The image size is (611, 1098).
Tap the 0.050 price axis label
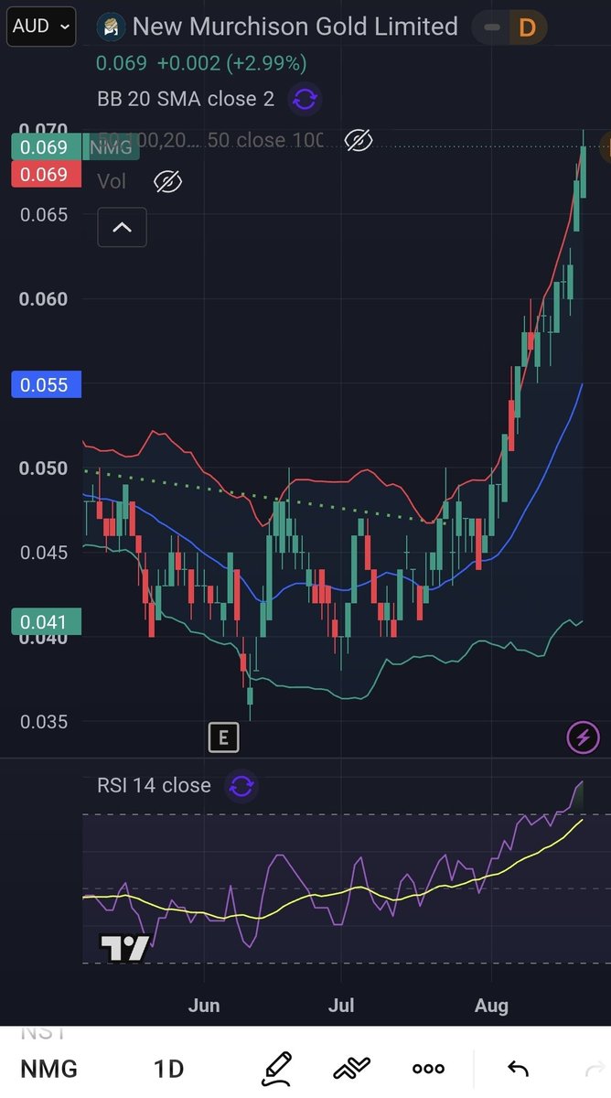[44, 468]
